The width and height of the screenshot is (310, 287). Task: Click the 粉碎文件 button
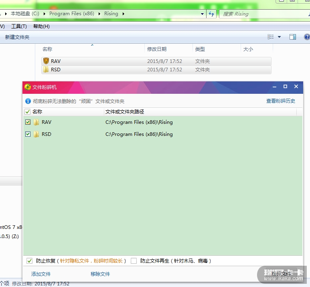tap(281, 274)
